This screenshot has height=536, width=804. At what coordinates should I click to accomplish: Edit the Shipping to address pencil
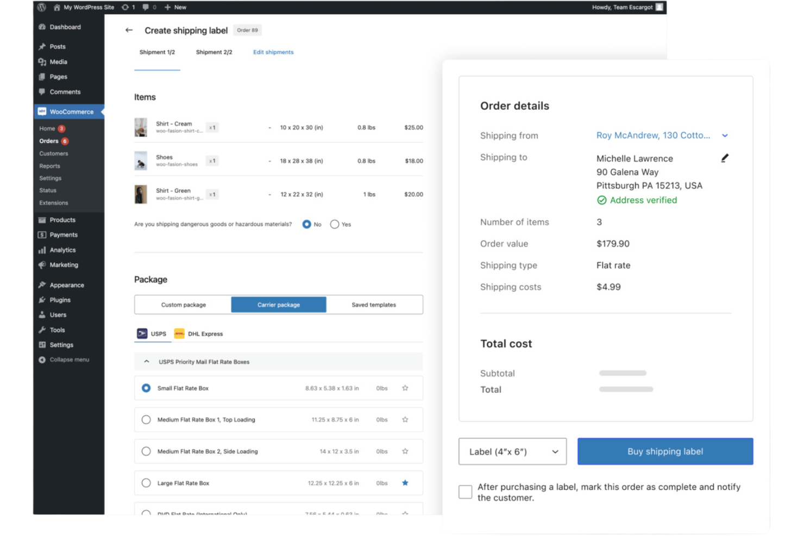725,158
